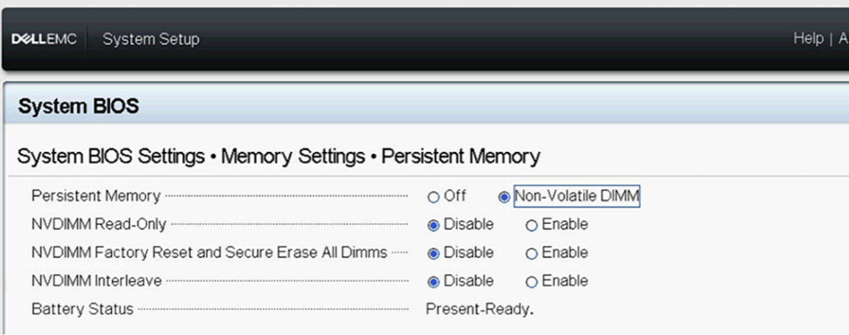
Task: Click the Present-Ready battery status value
Action: point(479,310)
